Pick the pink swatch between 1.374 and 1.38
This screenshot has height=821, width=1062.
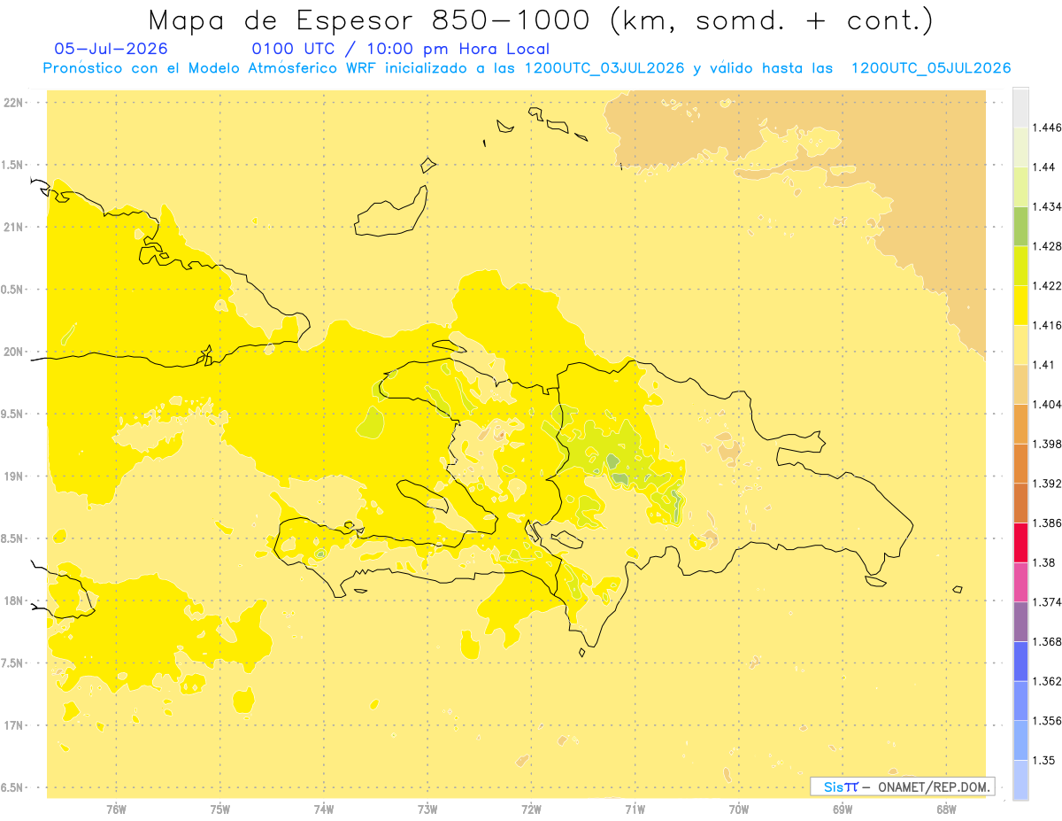tap(1020, 582)
